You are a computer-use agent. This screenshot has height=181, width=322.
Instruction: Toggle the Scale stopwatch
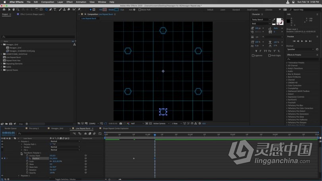click(x=27, y=161)
